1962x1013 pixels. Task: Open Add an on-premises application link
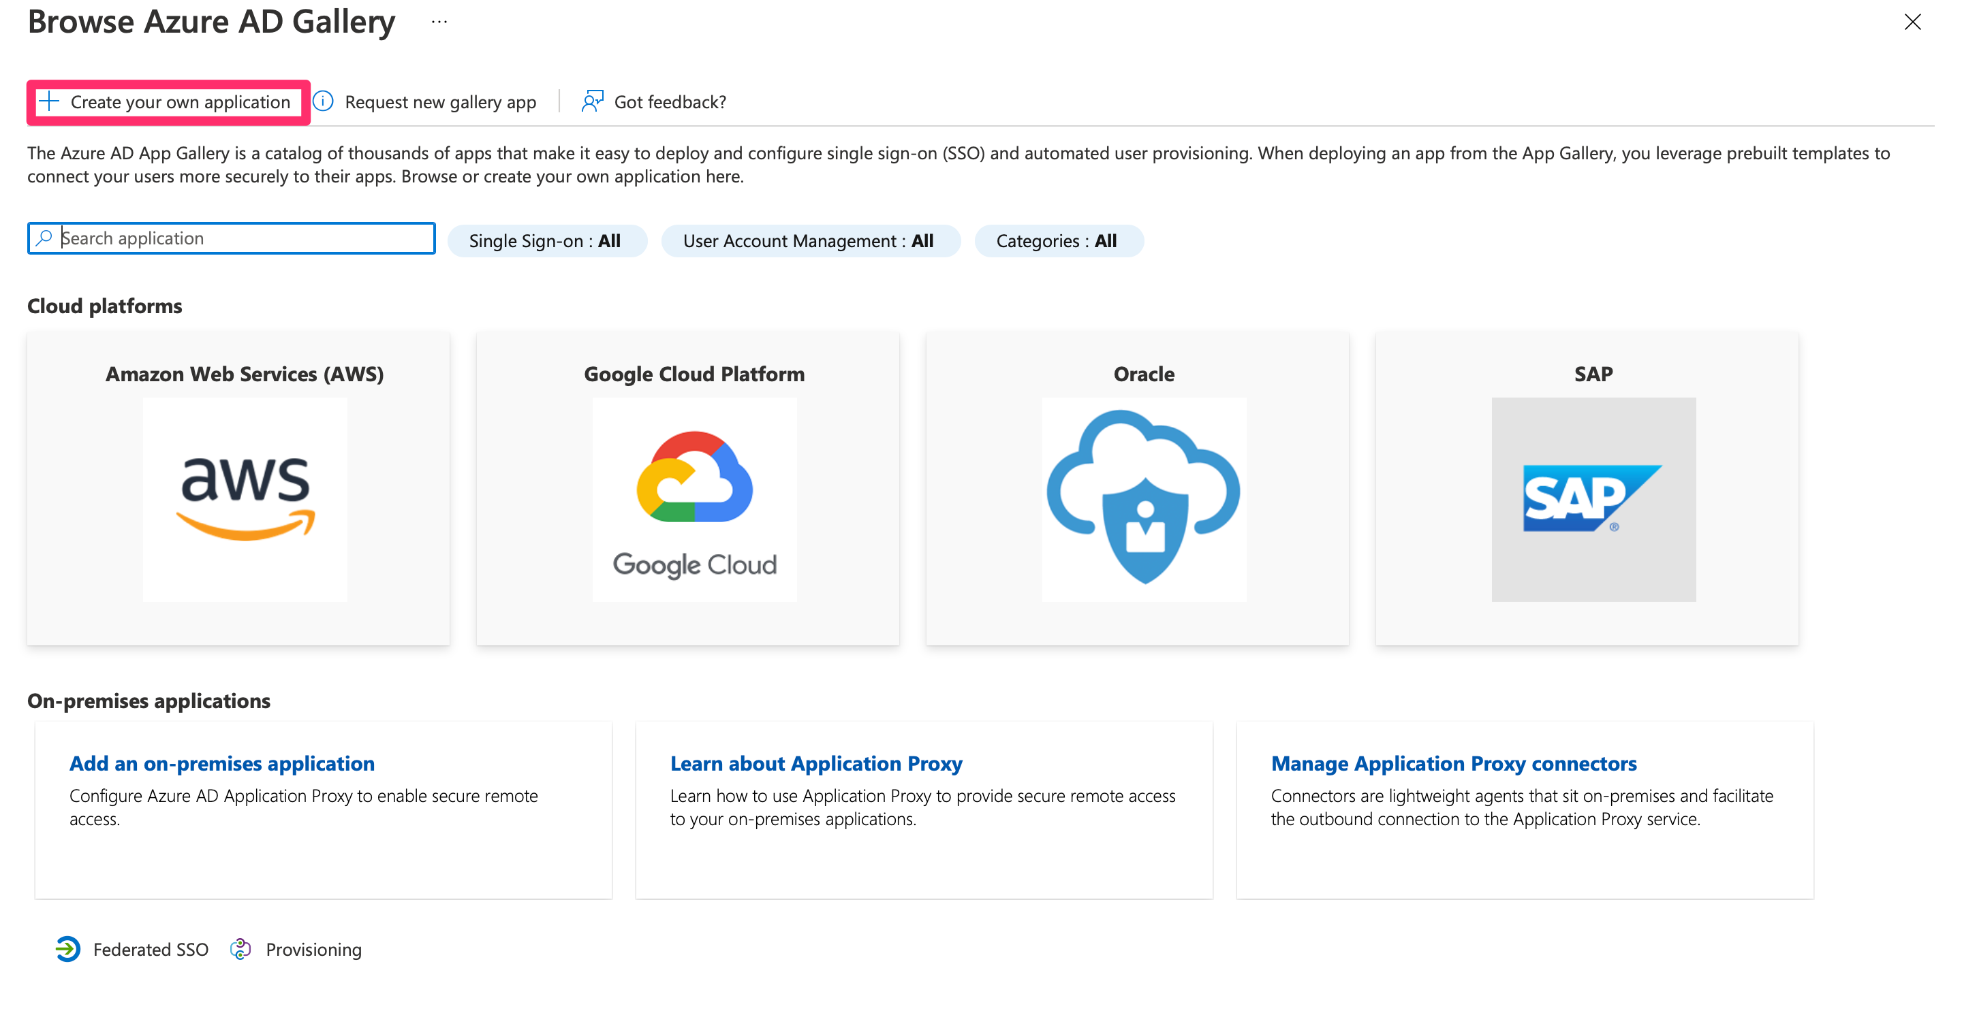pyautogui.click(x=222, y=763)
